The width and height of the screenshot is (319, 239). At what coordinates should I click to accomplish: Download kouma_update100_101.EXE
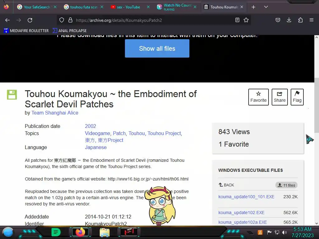246,197
